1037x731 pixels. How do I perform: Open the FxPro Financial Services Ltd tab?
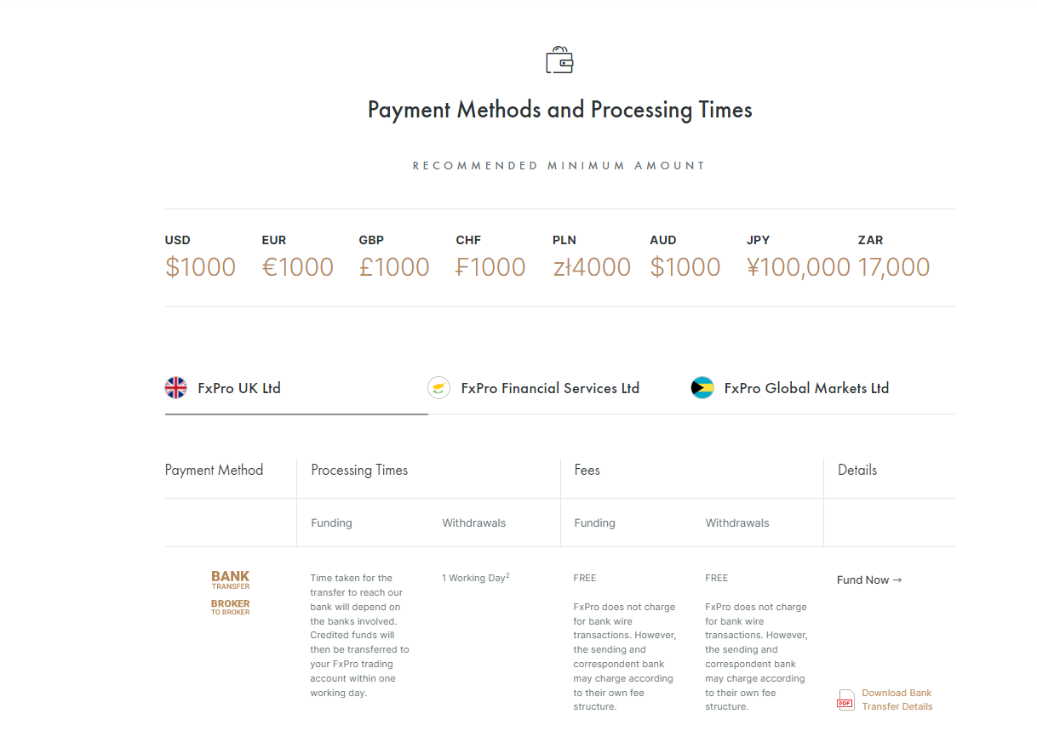coord(549,388)
